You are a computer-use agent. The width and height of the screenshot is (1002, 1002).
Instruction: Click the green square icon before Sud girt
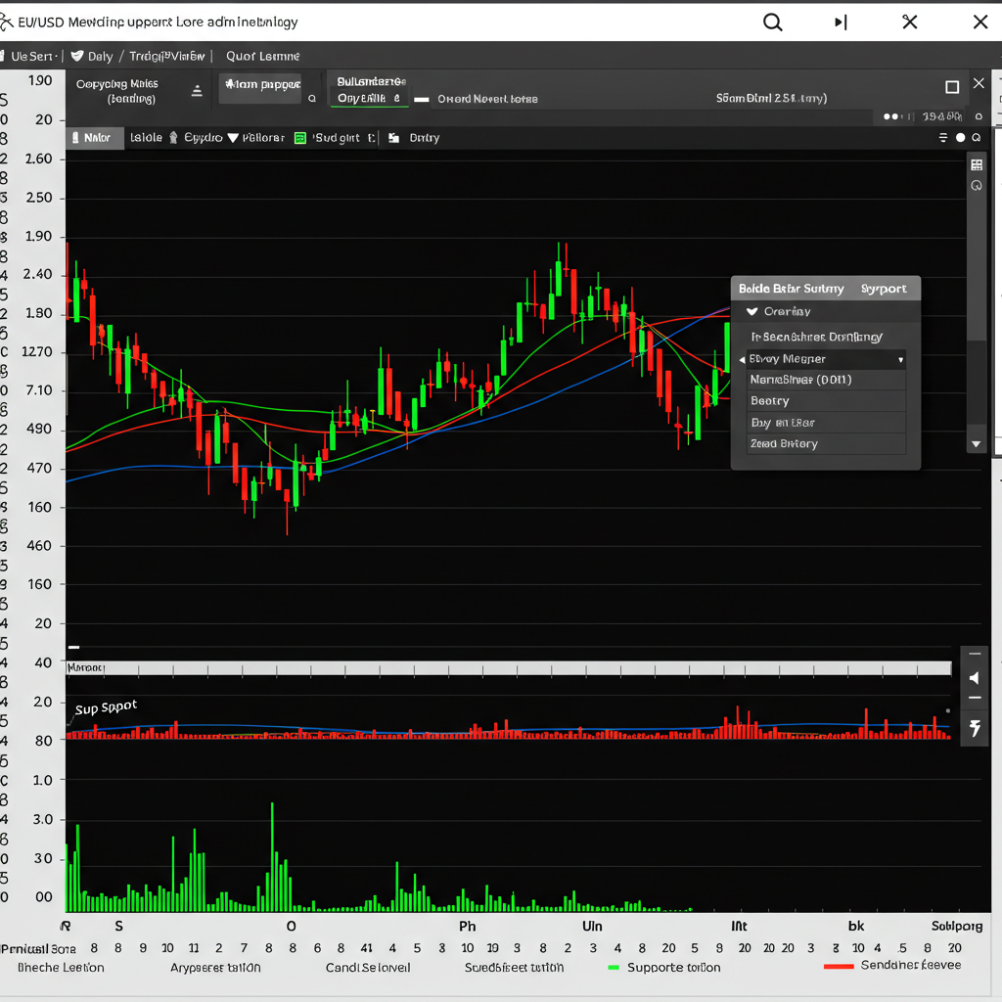click(x=300, y=138)
